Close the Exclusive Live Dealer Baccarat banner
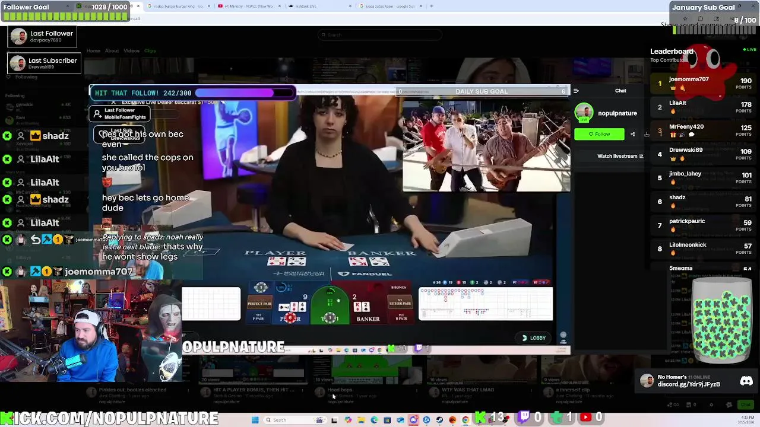 tap(113, 103)
